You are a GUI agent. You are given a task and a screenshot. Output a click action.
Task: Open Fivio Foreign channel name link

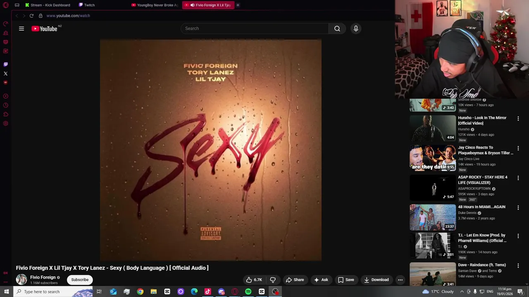(x=43, y=277)
